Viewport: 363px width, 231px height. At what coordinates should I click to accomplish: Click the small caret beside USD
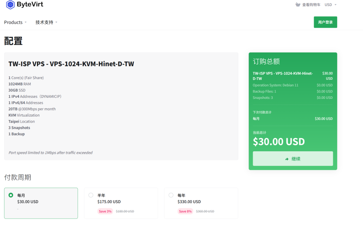pyautogui.click(x=335, y=5)
